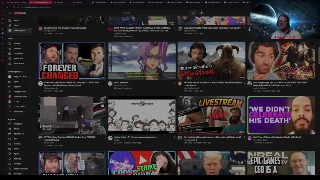
Task: Click the search magnifier button
Action: (x=193, y=13)
